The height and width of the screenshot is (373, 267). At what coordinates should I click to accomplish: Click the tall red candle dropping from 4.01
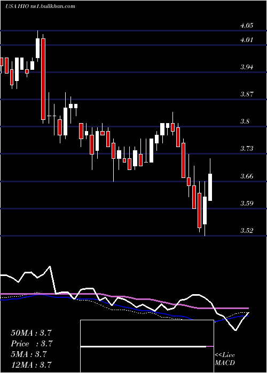point(43,79)
